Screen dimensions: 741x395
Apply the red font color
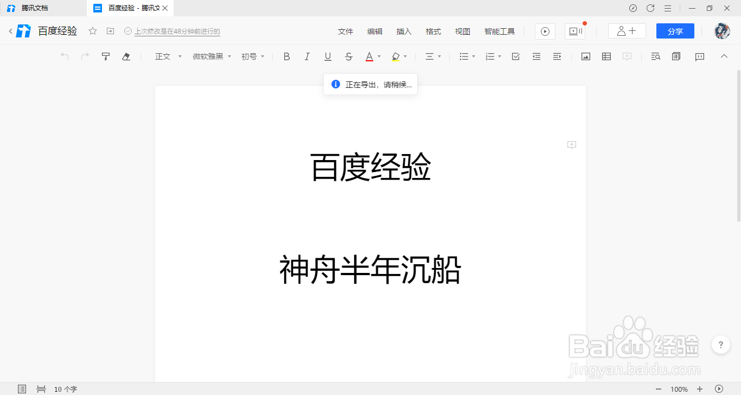click(x=369, y=56)
